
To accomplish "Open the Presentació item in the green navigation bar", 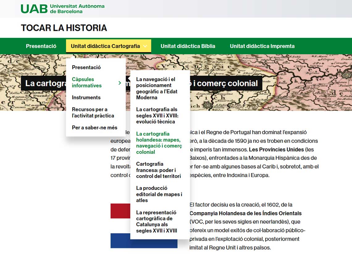I will (41, 46).
